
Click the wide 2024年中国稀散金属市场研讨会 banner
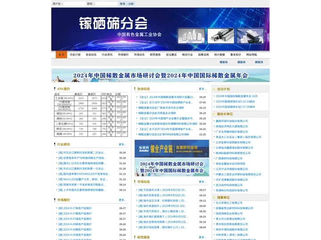click(x=160, y=76)
